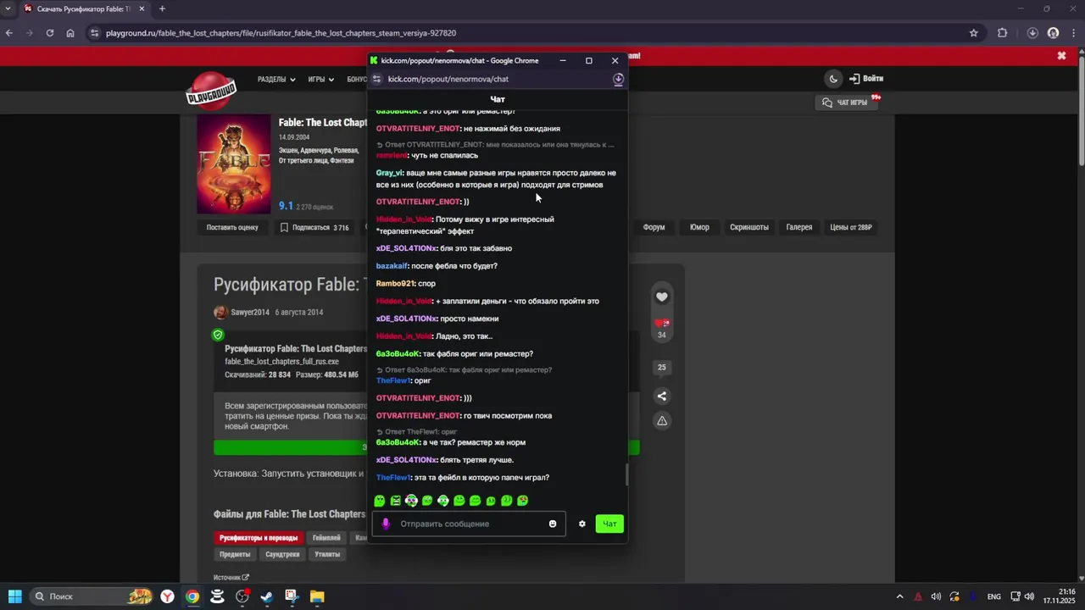The image size is (1085, 610).
Task: Focus the Отправить сообщение input field
Action: click(469, 524)
